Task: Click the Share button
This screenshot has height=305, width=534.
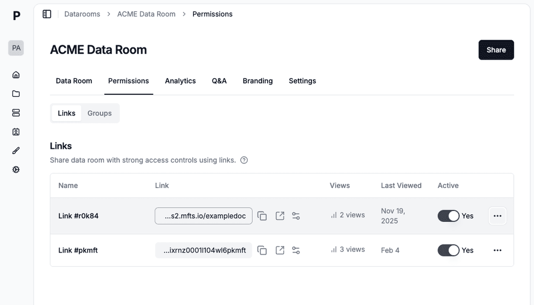Action: click(496, 50)
